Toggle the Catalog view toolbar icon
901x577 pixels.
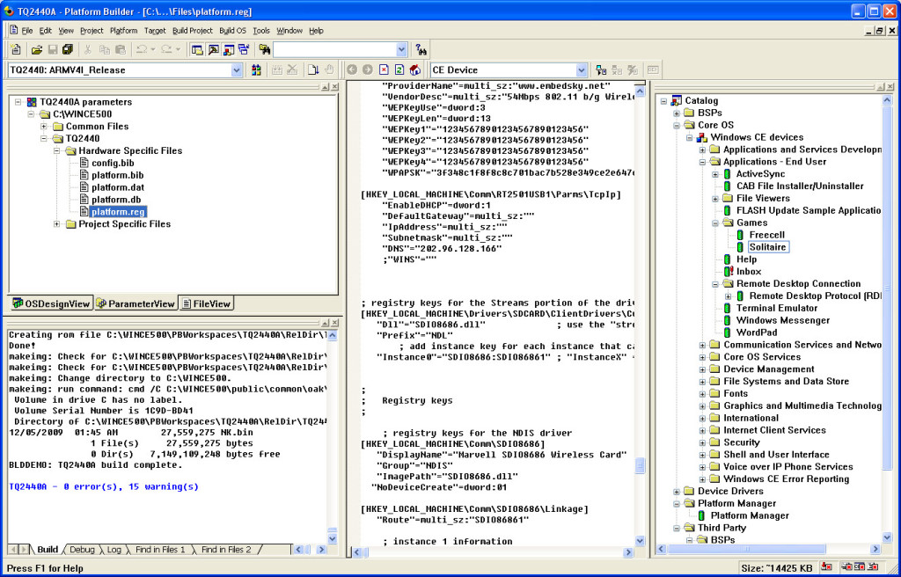(x=229, y=49)
